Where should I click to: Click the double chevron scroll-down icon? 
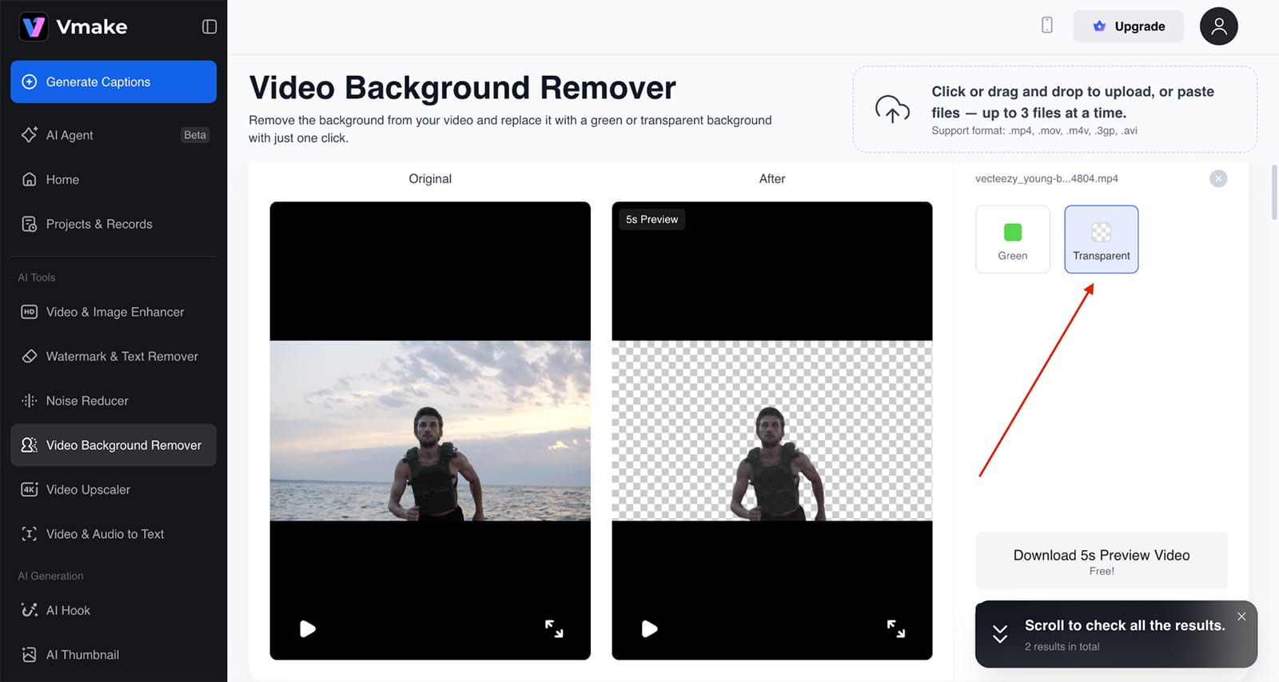[1000, 634]
